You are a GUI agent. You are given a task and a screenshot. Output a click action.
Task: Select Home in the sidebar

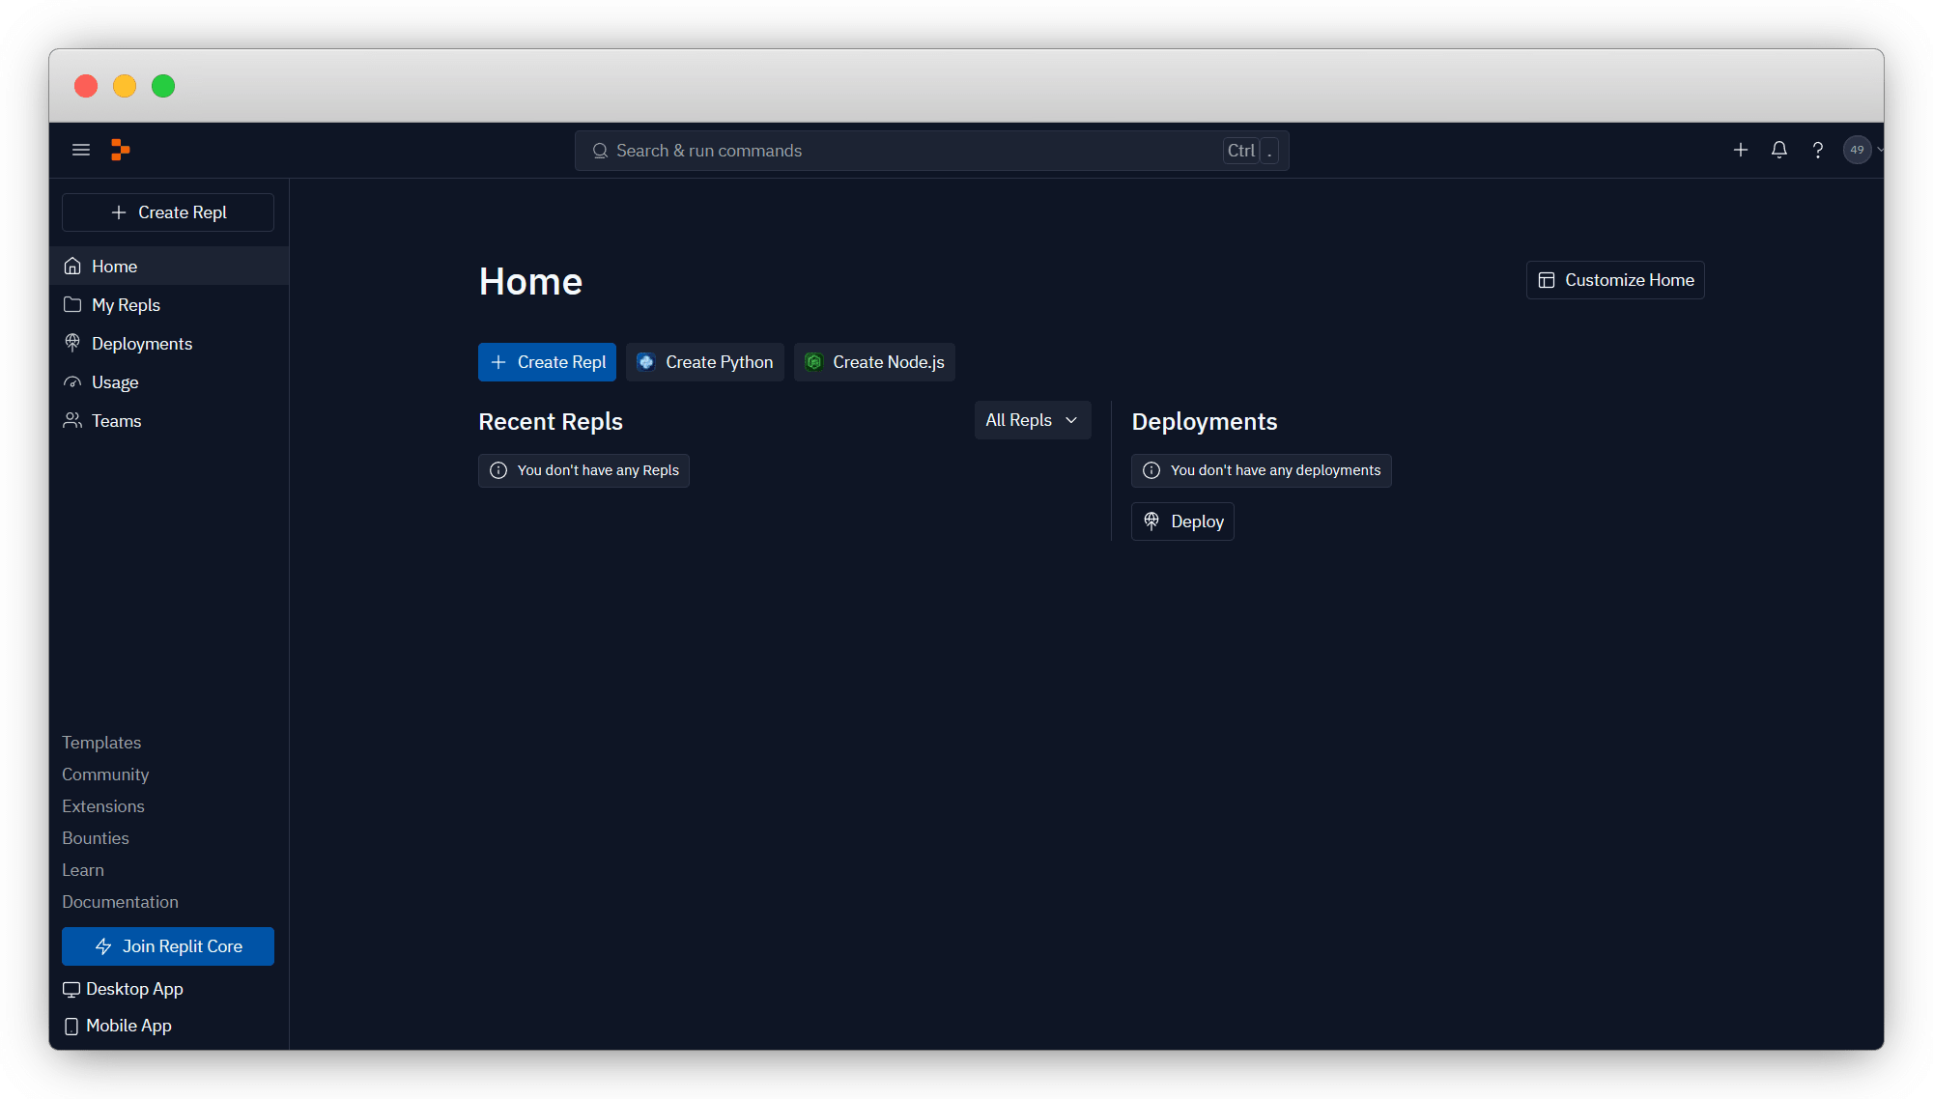(x=169, y=266)
